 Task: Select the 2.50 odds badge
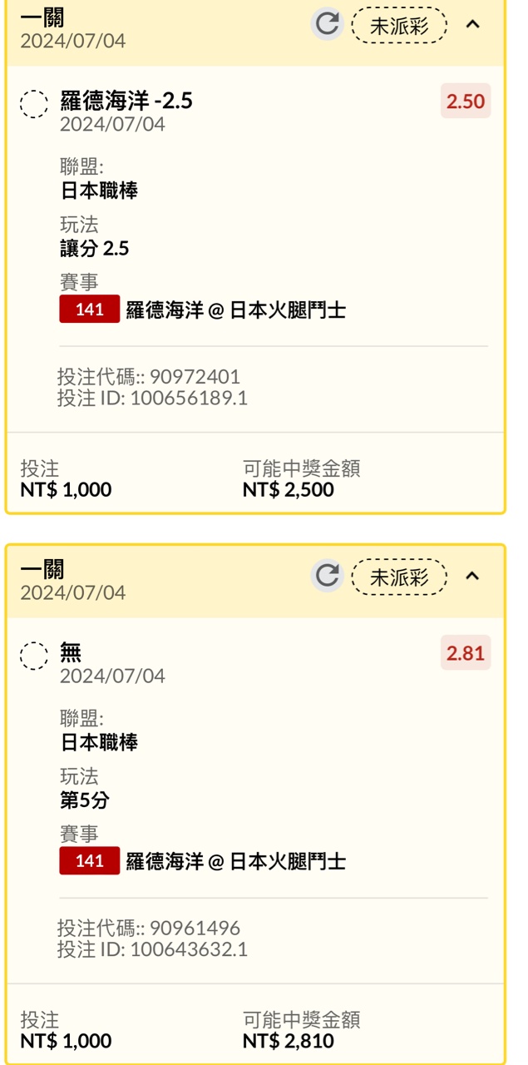click(x=465, y=102)
